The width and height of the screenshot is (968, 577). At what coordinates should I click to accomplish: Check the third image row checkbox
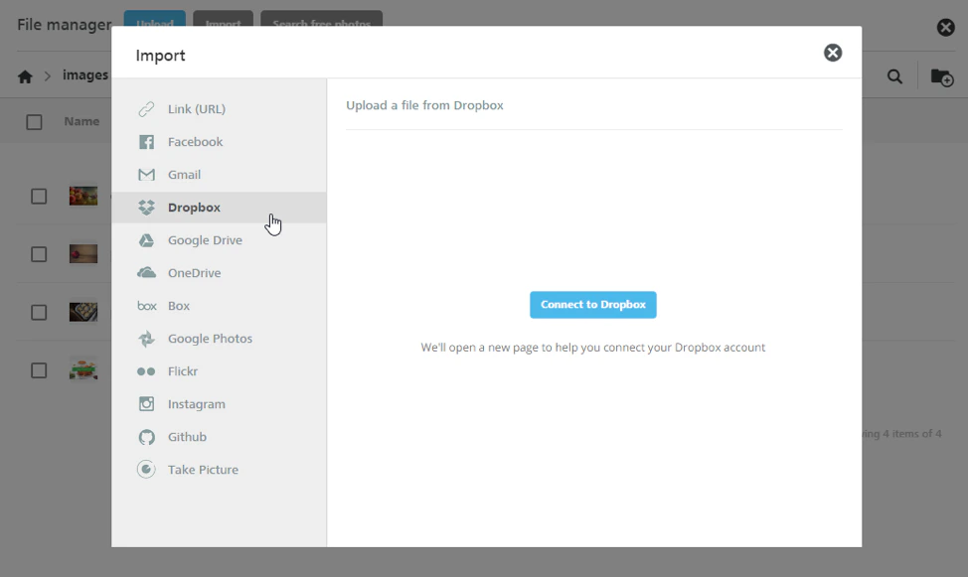(x=39, y=312)
